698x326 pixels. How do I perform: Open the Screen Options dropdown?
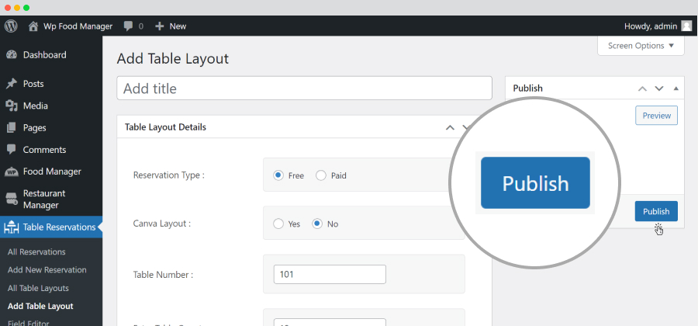click(x=641, y=46)
